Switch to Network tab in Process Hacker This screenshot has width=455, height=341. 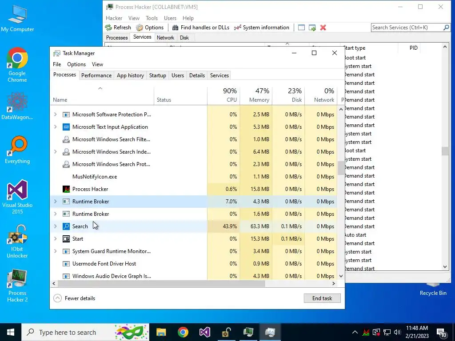(x=165, y=38)
